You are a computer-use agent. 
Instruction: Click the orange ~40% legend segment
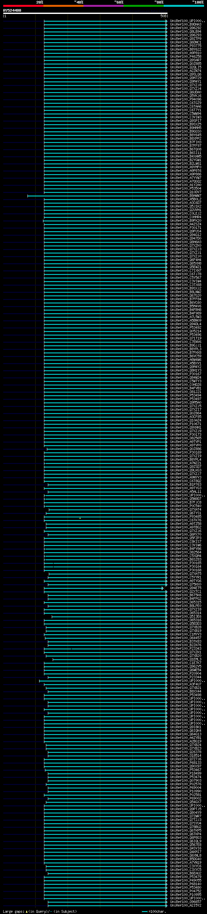pyautogui.click(x=63, y=6)
